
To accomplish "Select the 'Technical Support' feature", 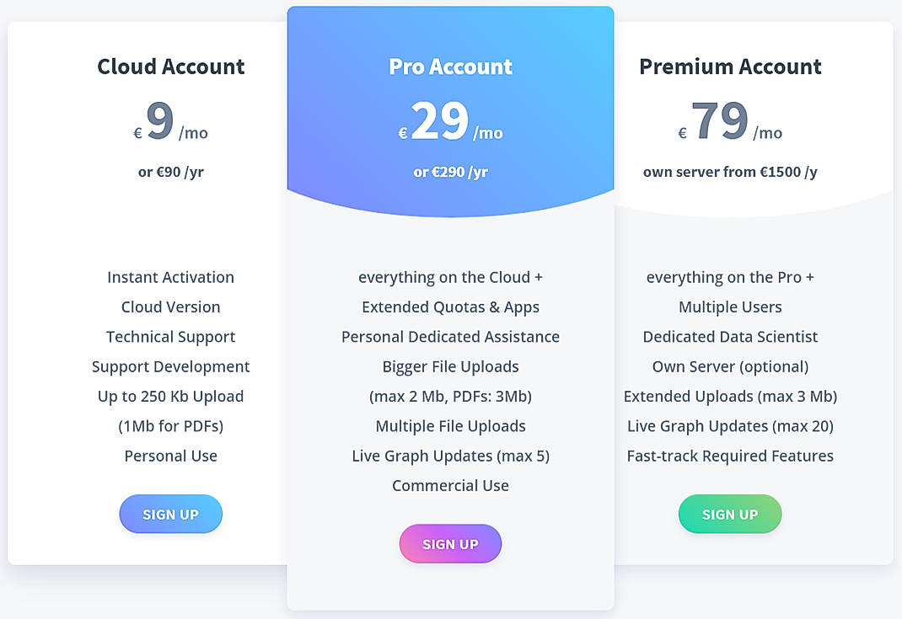I will [170, 337].
